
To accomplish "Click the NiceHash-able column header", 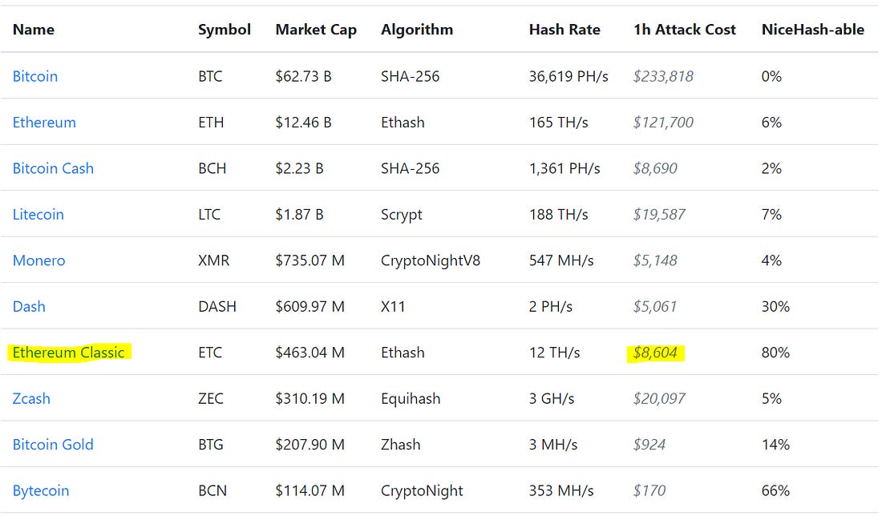I will click(x=812, y=30).
